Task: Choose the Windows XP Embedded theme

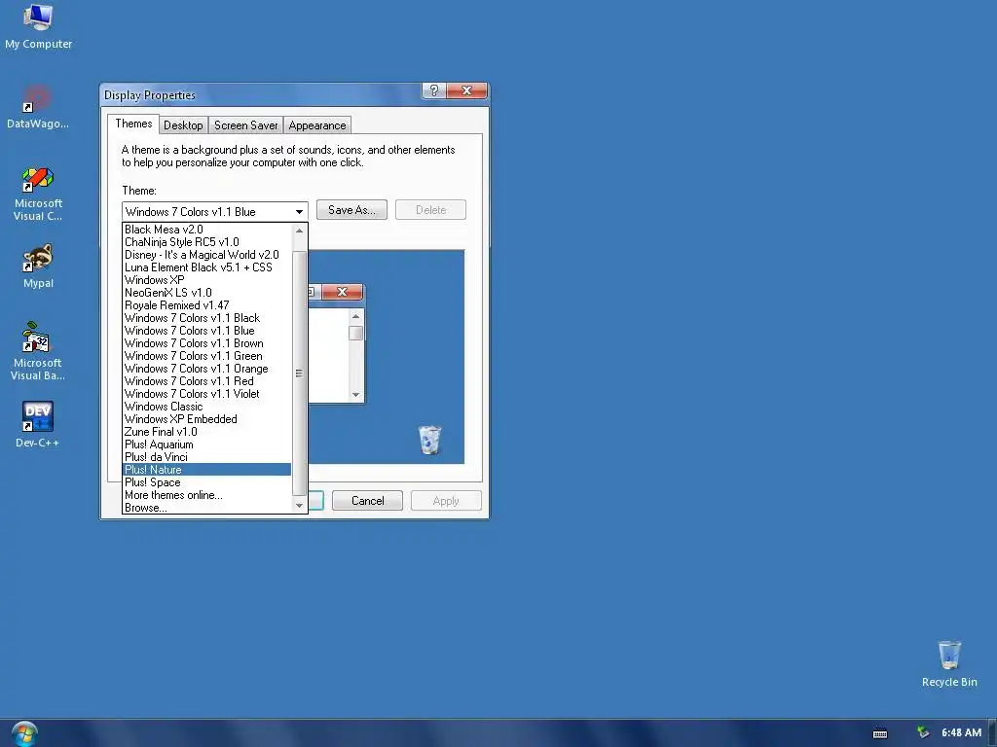Action: pyautogui.click(x=206, y=419)
